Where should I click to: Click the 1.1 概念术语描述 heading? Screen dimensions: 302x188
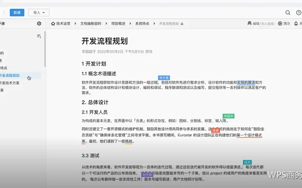click(x=99, y=74)
